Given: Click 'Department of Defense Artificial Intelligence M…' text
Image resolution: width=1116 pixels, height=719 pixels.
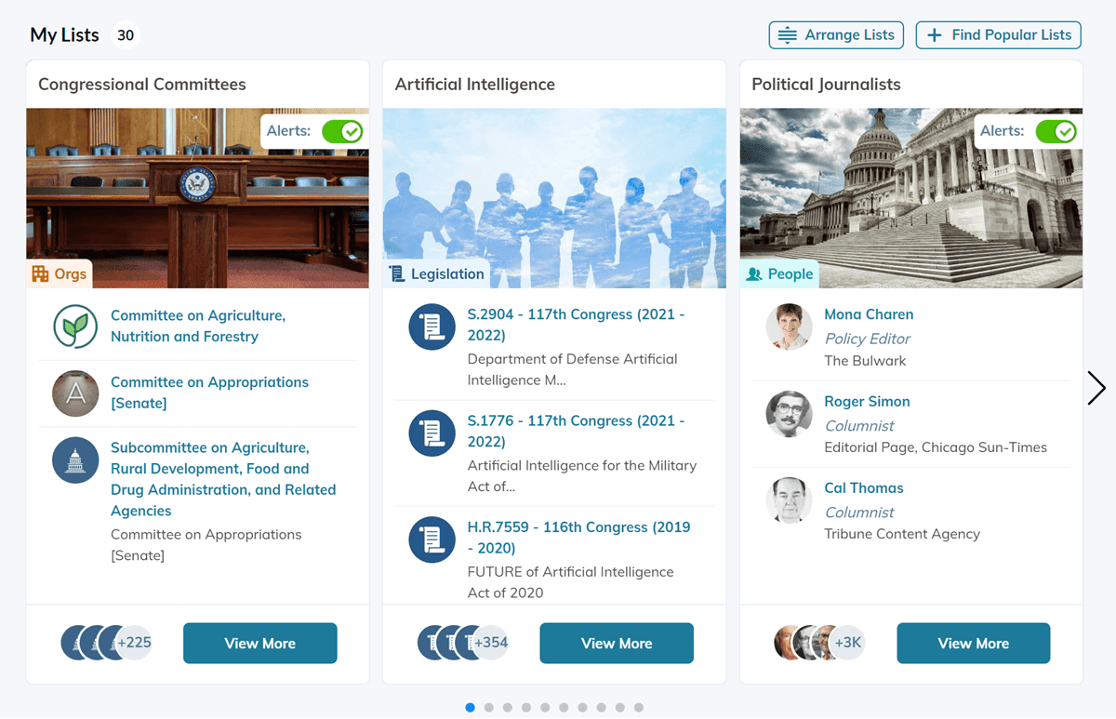Looking at the screenshot, I should tap(572, 369).
